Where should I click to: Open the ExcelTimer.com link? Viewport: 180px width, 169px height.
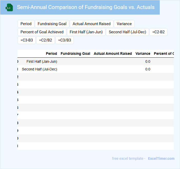click(161, 159)
